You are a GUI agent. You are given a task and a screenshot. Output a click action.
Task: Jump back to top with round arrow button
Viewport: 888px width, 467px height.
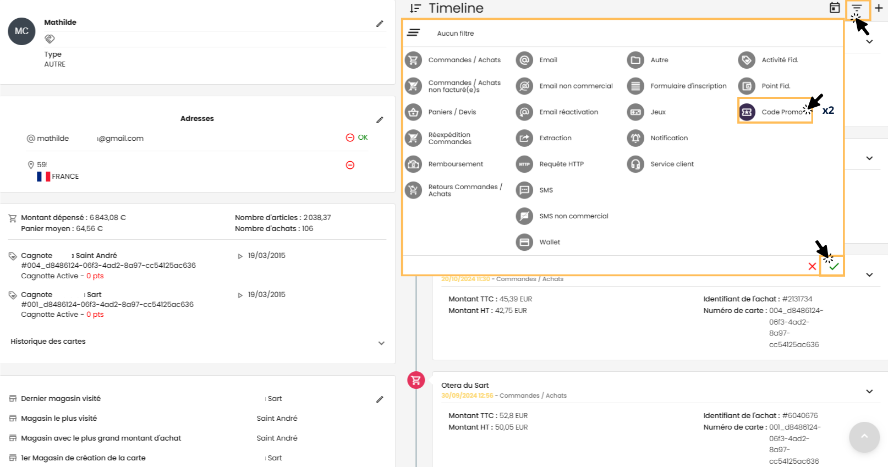(864, 437)
